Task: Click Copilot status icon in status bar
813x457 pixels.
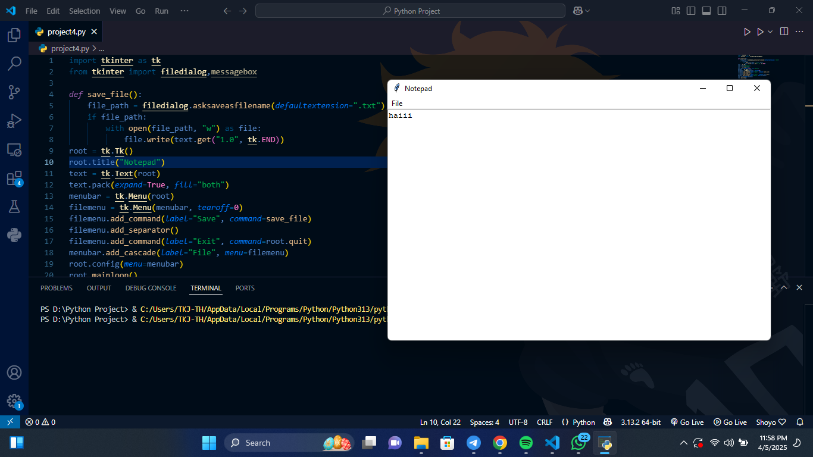Action: 608,422
